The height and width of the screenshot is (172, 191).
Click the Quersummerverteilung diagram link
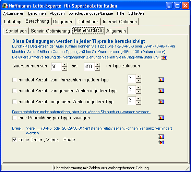(85, 57)
